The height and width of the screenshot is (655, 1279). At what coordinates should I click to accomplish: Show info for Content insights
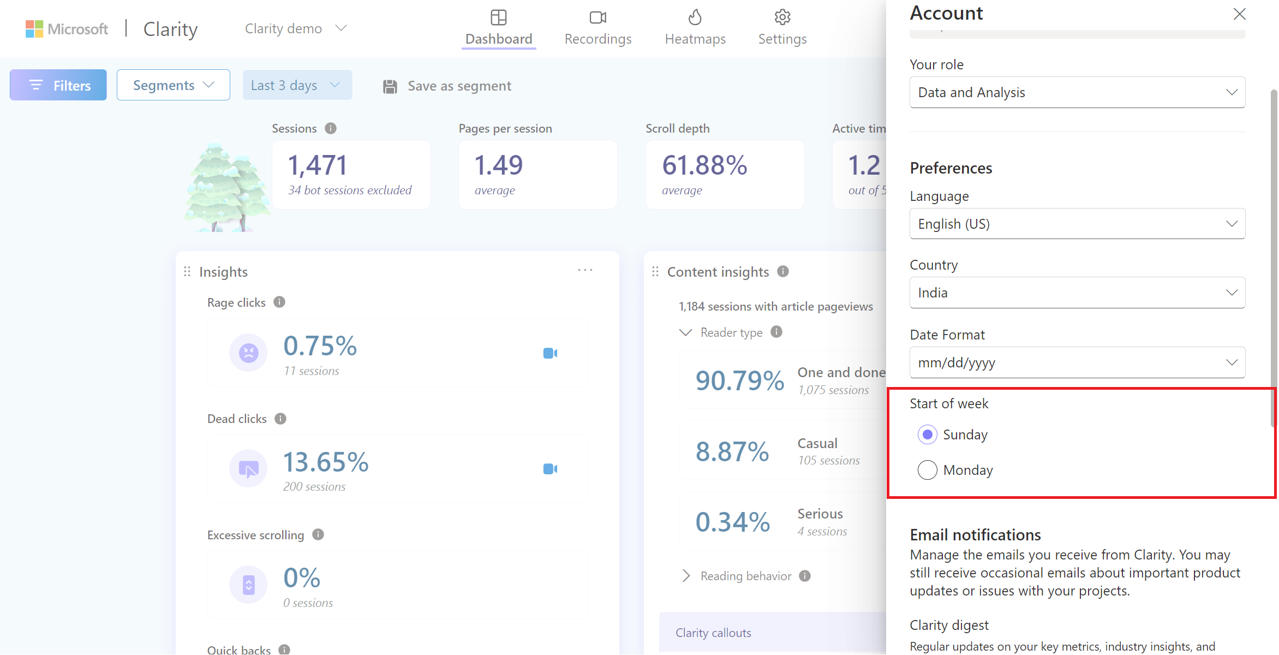783,271
